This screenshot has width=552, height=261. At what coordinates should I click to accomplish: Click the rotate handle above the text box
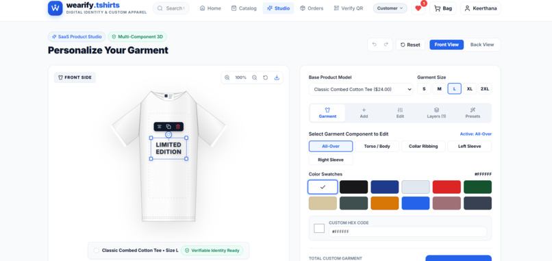tap(168, 134)
